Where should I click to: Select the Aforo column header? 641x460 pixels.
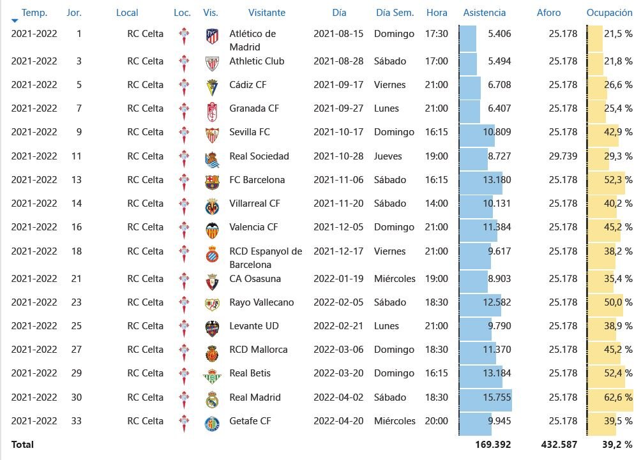point(548,13)
